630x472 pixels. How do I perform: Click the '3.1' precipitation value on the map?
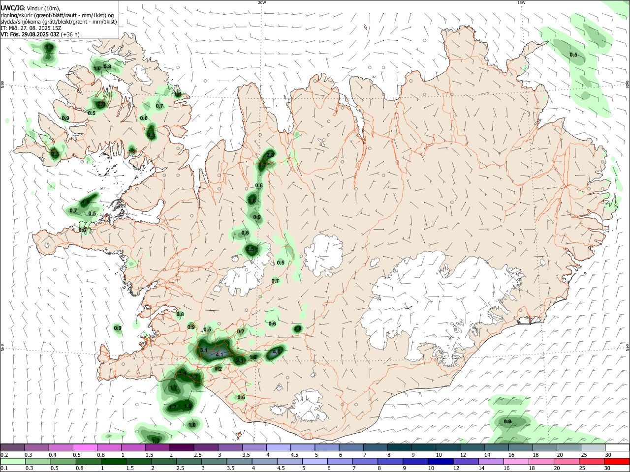[204, 350]
